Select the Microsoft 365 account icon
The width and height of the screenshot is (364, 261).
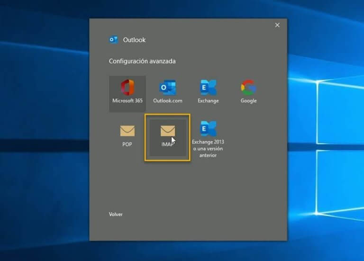[127, 88]
